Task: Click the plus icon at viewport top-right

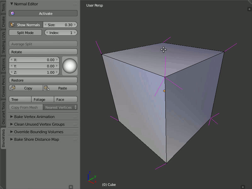Action: (x=249, y=9)
